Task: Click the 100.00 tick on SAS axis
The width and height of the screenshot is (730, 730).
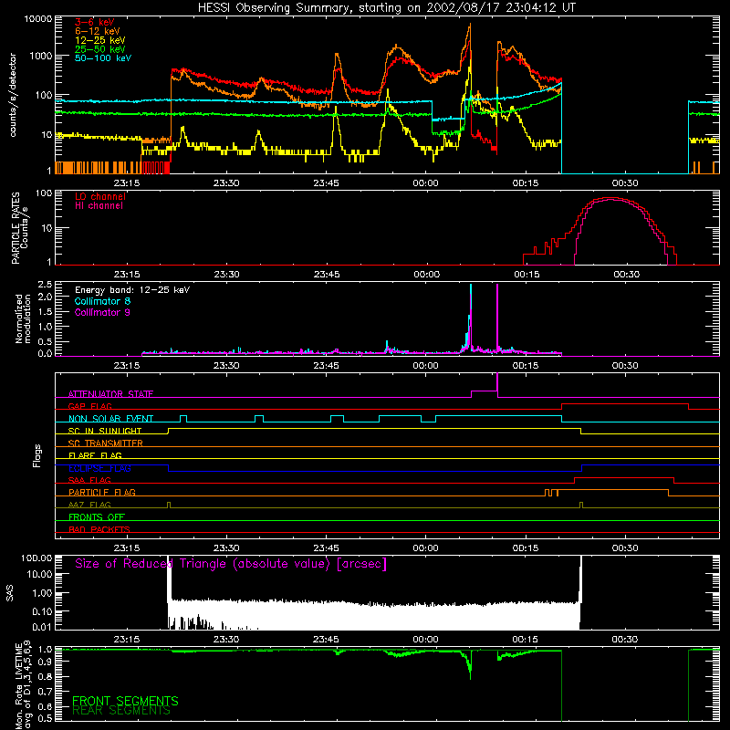Action: click(x=36, y=558)
